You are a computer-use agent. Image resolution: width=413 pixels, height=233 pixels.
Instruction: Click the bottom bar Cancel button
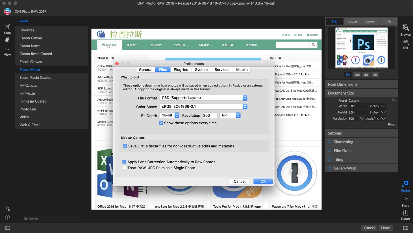tap(369, 228)
